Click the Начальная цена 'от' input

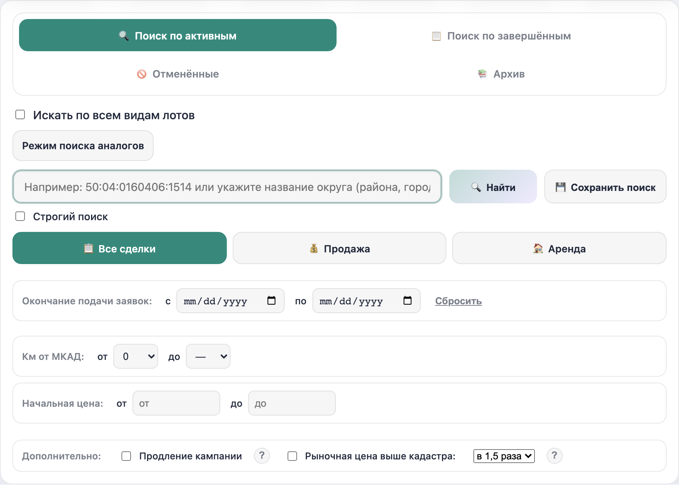176,403
